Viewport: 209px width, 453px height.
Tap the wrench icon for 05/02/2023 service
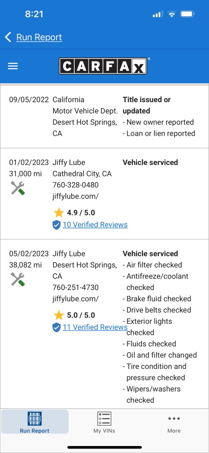[18, 280]
